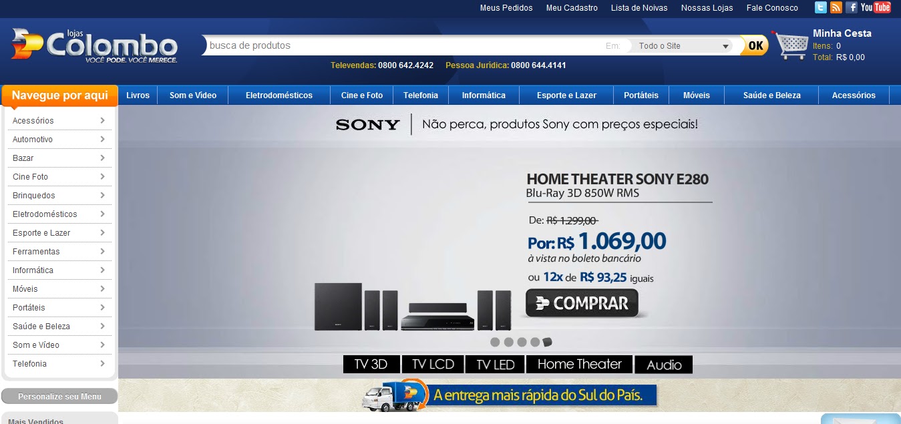This screenshot has height=424, width=901.
Task: Go to third banner slide dot
Action: (522, 343)
